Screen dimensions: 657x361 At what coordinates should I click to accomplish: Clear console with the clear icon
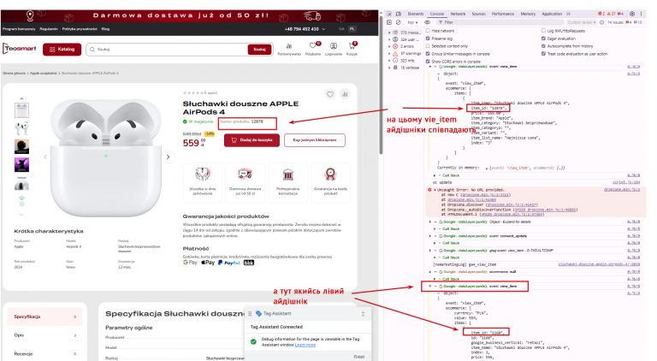pos(399,22)
